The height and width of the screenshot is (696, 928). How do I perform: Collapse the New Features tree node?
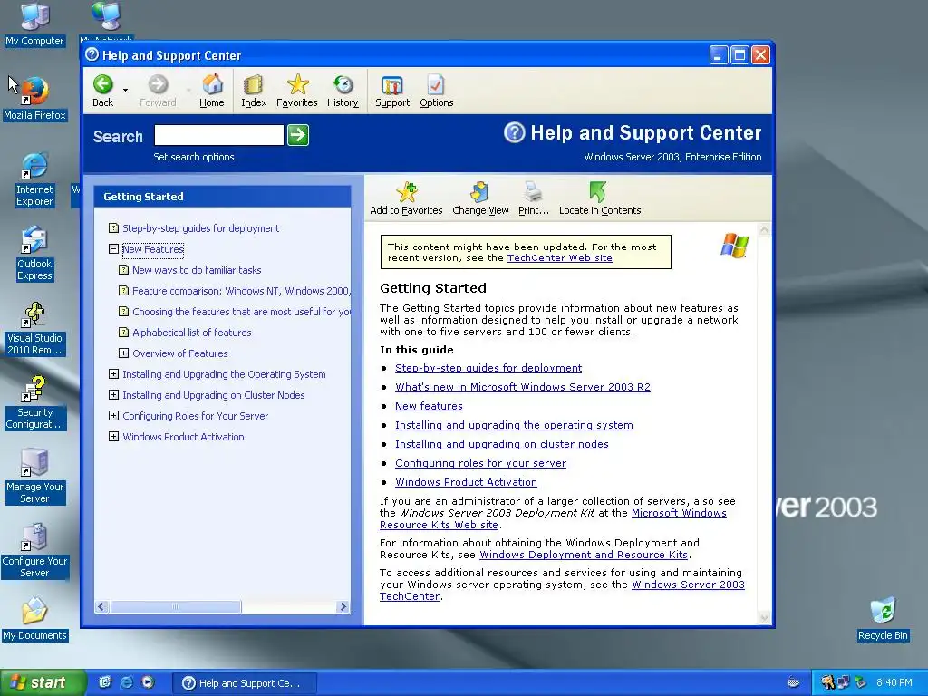pyautogui.click(x=113, y=249)
